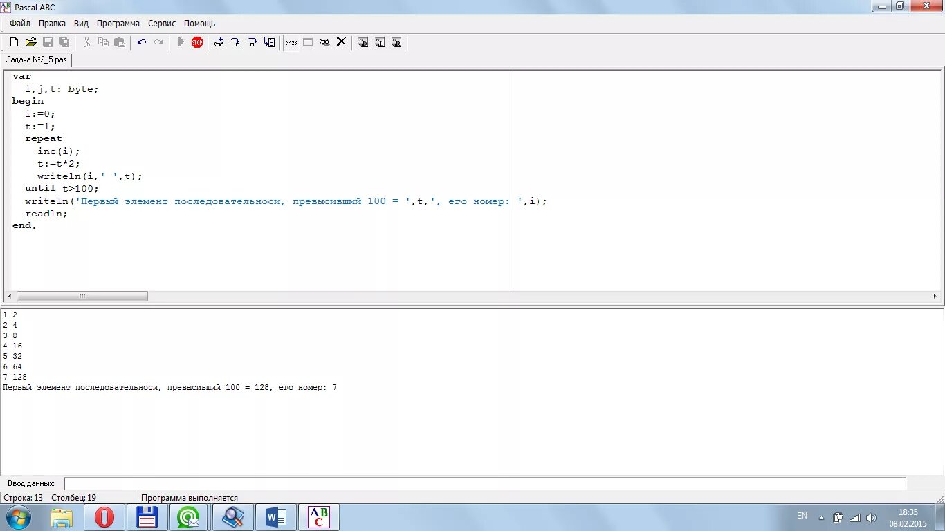Click the Paste clipboard icon
This screenshot has width=945, height=531.
point(120,42)
